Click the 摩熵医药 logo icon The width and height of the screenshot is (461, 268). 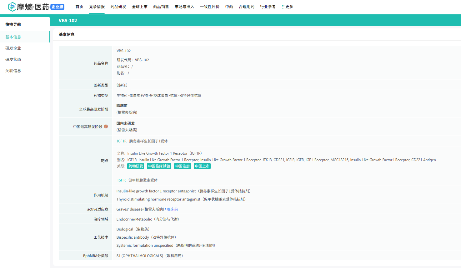pos(12,7)
